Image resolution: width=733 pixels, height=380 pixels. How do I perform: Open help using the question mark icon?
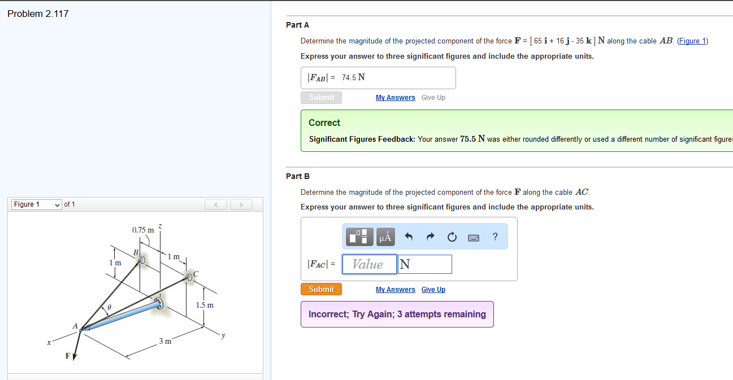(x=495, y=237)
